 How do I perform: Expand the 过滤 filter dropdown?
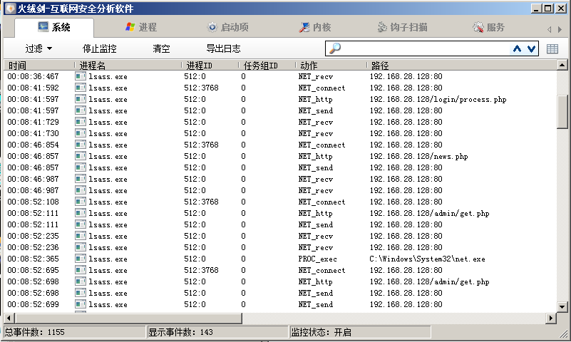click(x=39, y=49)
